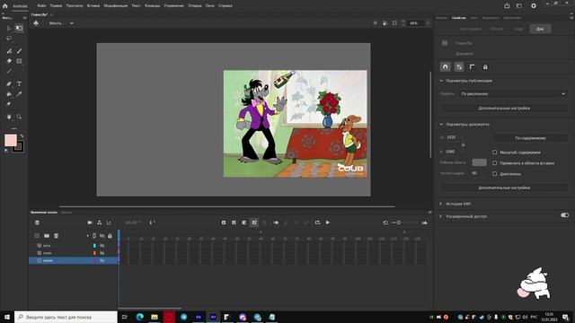Select the Text tool

pyautogui.click(x=19, y=83)
